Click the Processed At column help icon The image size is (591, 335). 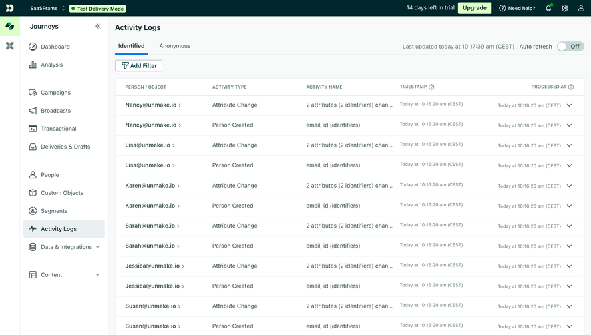[571, 87]
